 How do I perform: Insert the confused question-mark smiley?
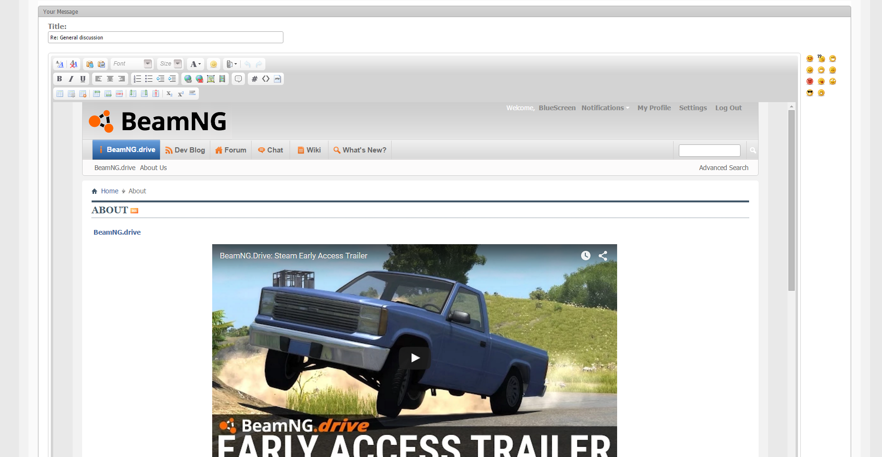(821, 58)
